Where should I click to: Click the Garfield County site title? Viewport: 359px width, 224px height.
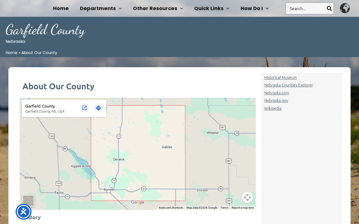[45, 30]
